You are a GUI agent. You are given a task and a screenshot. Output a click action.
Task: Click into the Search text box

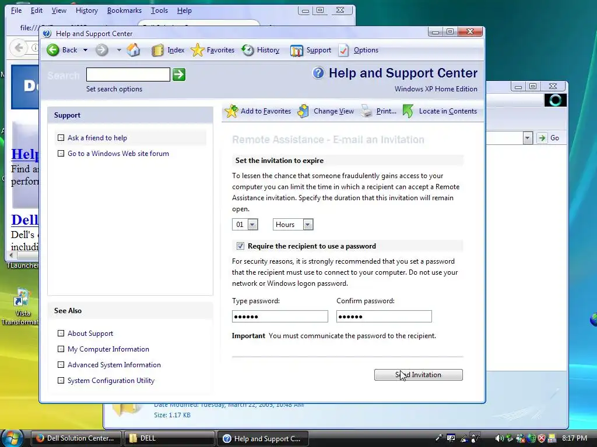point(128,74)
